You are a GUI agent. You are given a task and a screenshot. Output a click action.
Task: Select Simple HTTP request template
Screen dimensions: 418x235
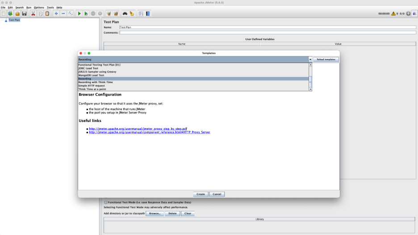[x=193, y=86]
